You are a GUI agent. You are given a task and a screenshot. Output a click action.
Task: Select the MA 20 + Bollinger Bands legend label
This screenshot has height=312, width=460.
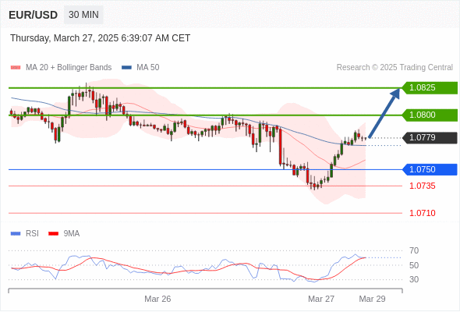[x=69, y=68]
